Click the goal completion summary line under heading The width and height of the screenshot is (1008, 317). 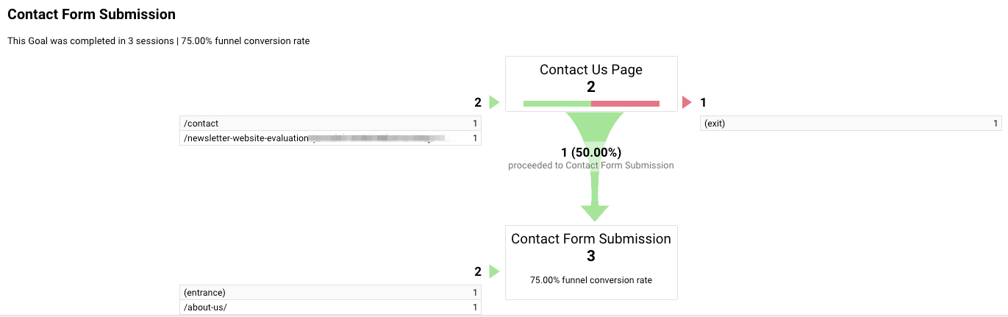(158, 41)
